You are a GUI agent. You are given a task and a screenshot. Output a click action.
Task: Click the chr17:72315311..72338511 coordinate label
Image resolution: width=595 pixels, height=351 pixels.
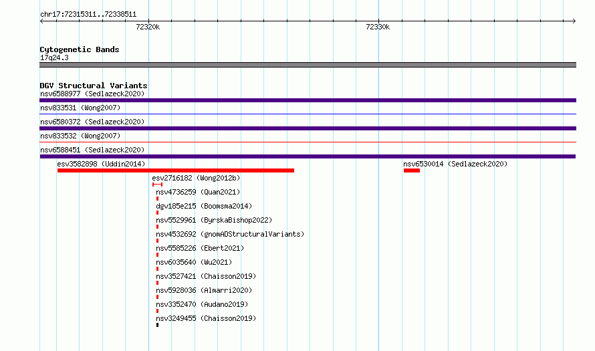[x=88, y=15]
